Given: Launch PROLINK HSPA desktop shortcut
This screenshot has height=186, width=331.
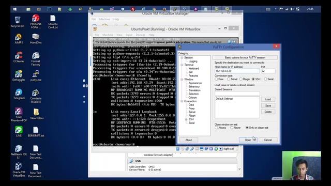Looking at the screenshot, I should (x=36, y=22).
